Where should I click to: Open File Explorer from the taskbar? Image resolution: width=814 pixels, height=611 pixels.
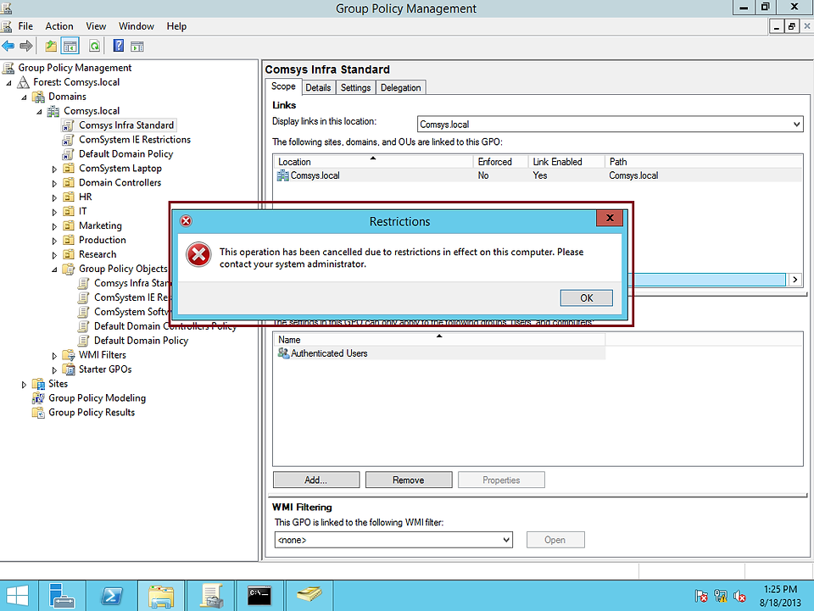coord(161,596)
